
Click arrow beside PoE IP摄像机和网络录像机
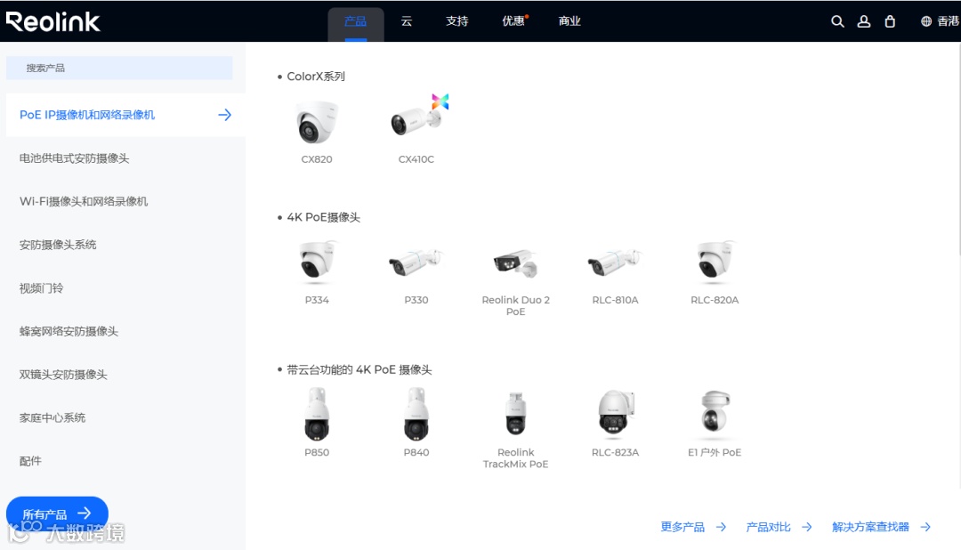[224, 115]
